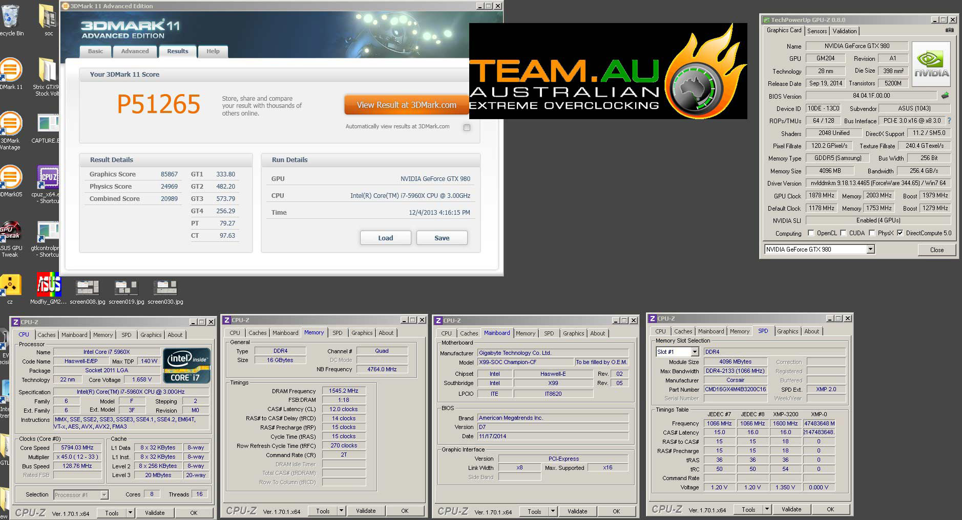The image size is (962, 520).
Task: Open the GPU selector dropdown in GPU-Z
Action: click(870, 250)
